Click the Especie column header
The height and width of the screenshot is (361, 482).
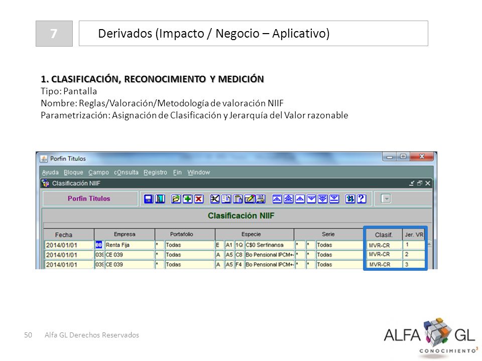click(255, 234)
